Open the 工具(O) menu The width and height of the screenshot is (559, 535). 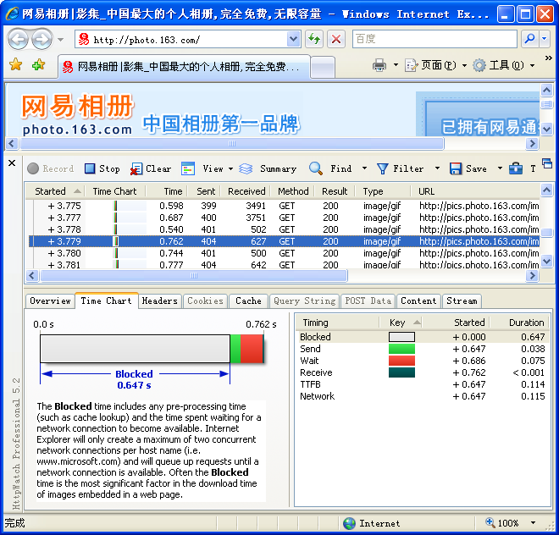coord(504,65)
